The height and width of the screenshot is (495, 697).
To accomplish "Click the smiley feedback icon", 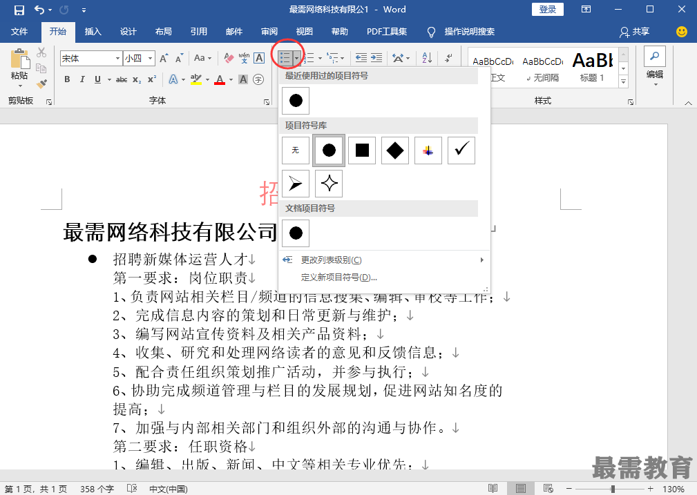I will tap(681, 32).
